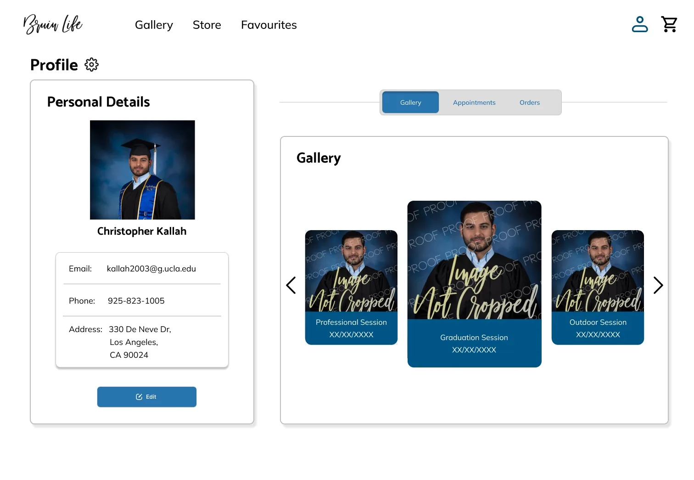Open the shopping cart

pyautogui.click(x=669, y=24)
